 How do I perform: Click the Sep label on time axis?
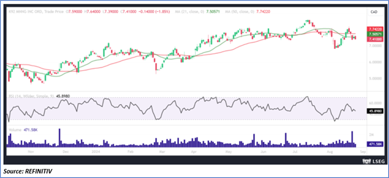[x=362, y=151]
